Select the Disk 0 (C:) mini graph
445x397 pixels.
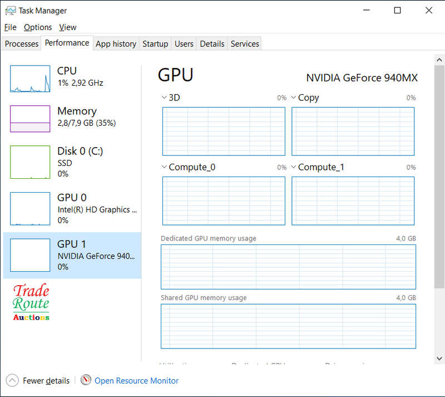30,162
